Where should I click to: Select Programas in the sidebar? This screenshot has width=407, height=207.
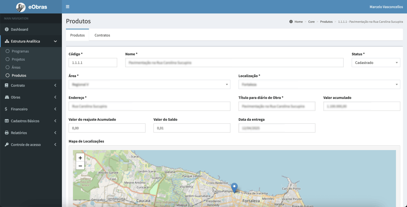pos(20,51)
